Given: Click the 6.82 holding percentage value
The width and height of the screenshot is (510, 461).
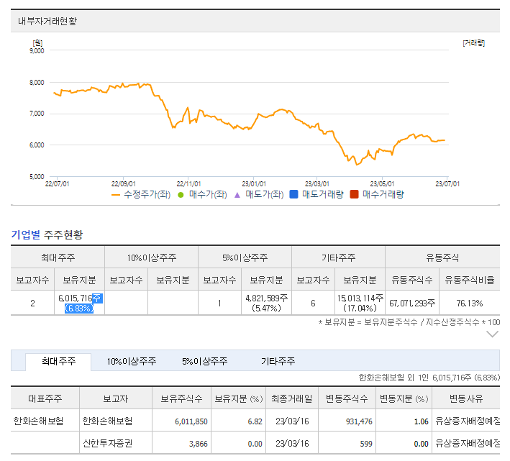Looking at the screenshot, I should (255, 421).
